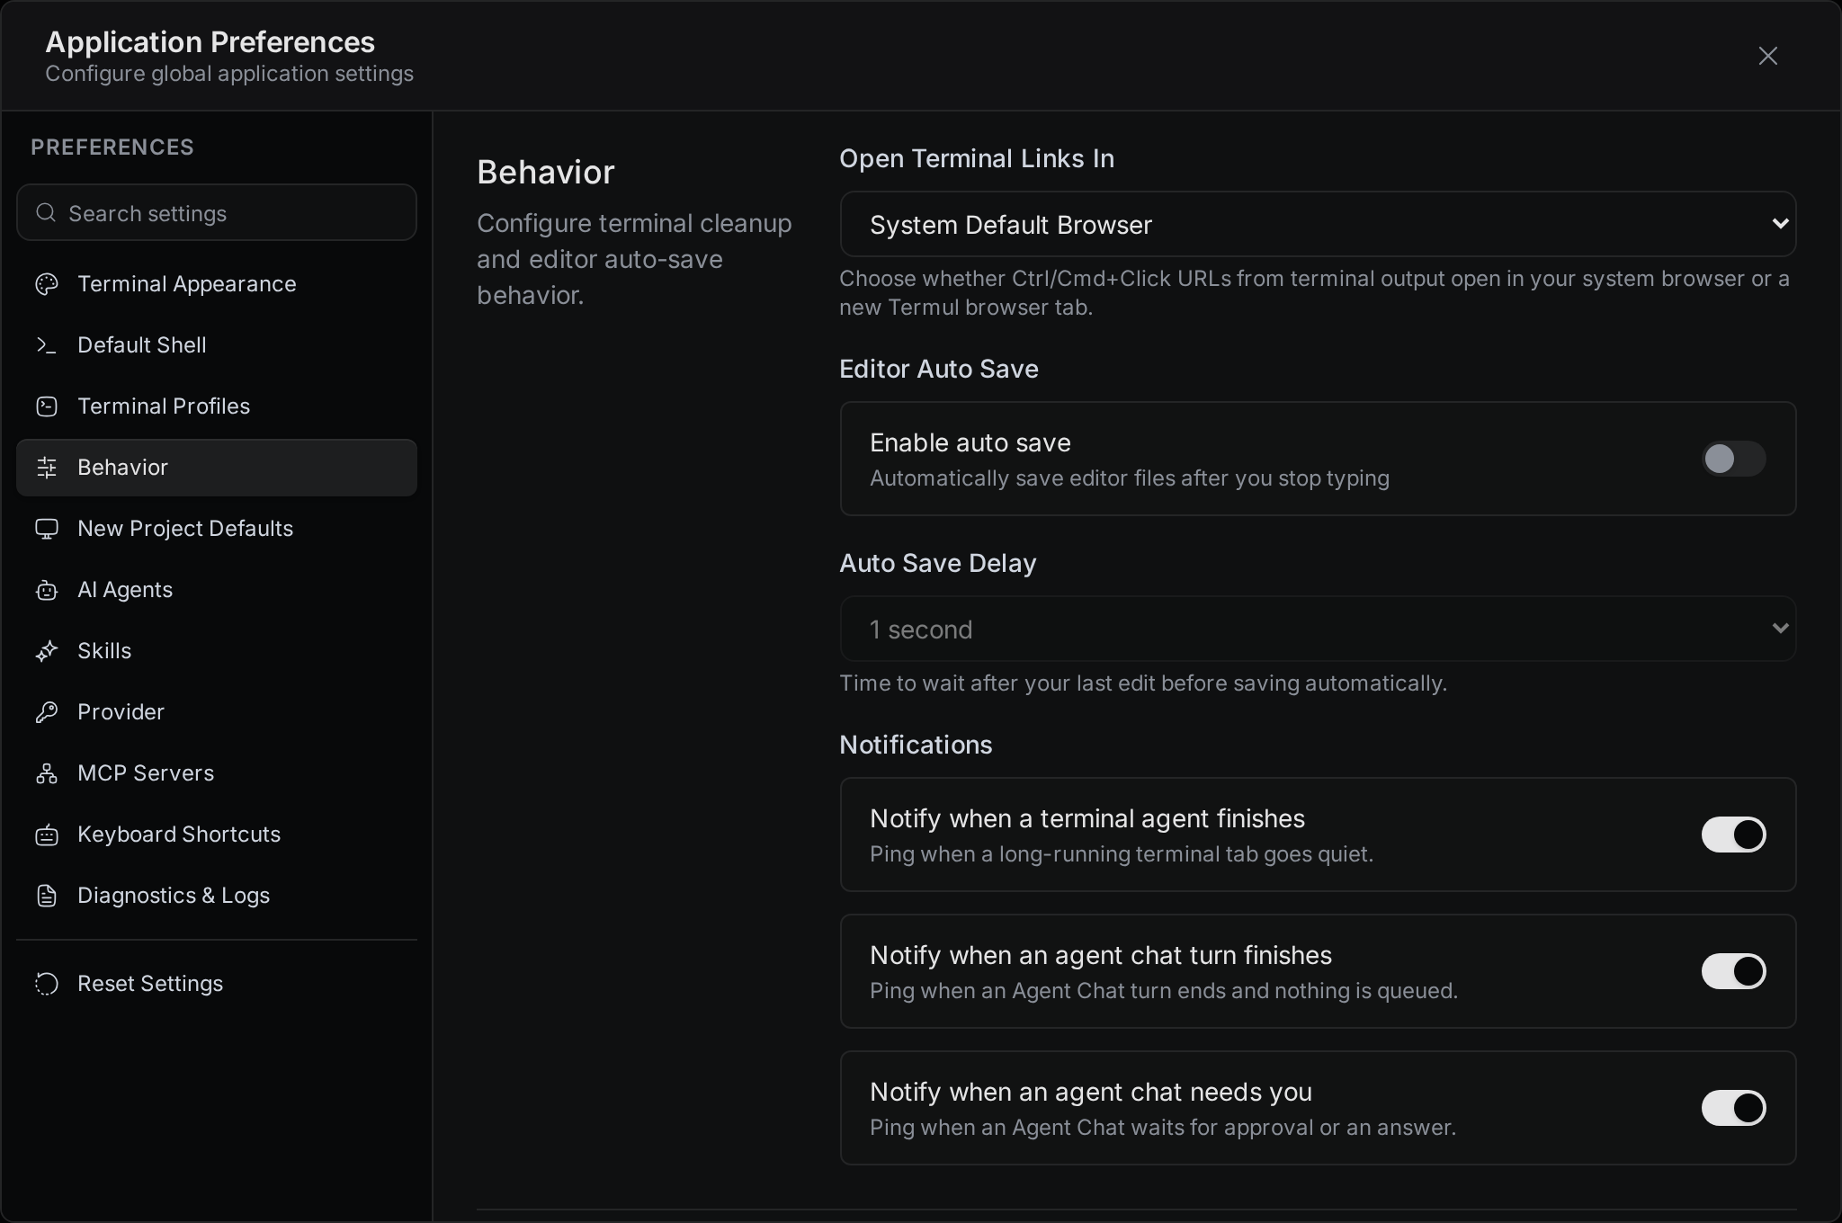The width and height of the screenshot is (1842, 1223).
Task: Close the Application Preferences dialog
Action: tap(1768, 56)
